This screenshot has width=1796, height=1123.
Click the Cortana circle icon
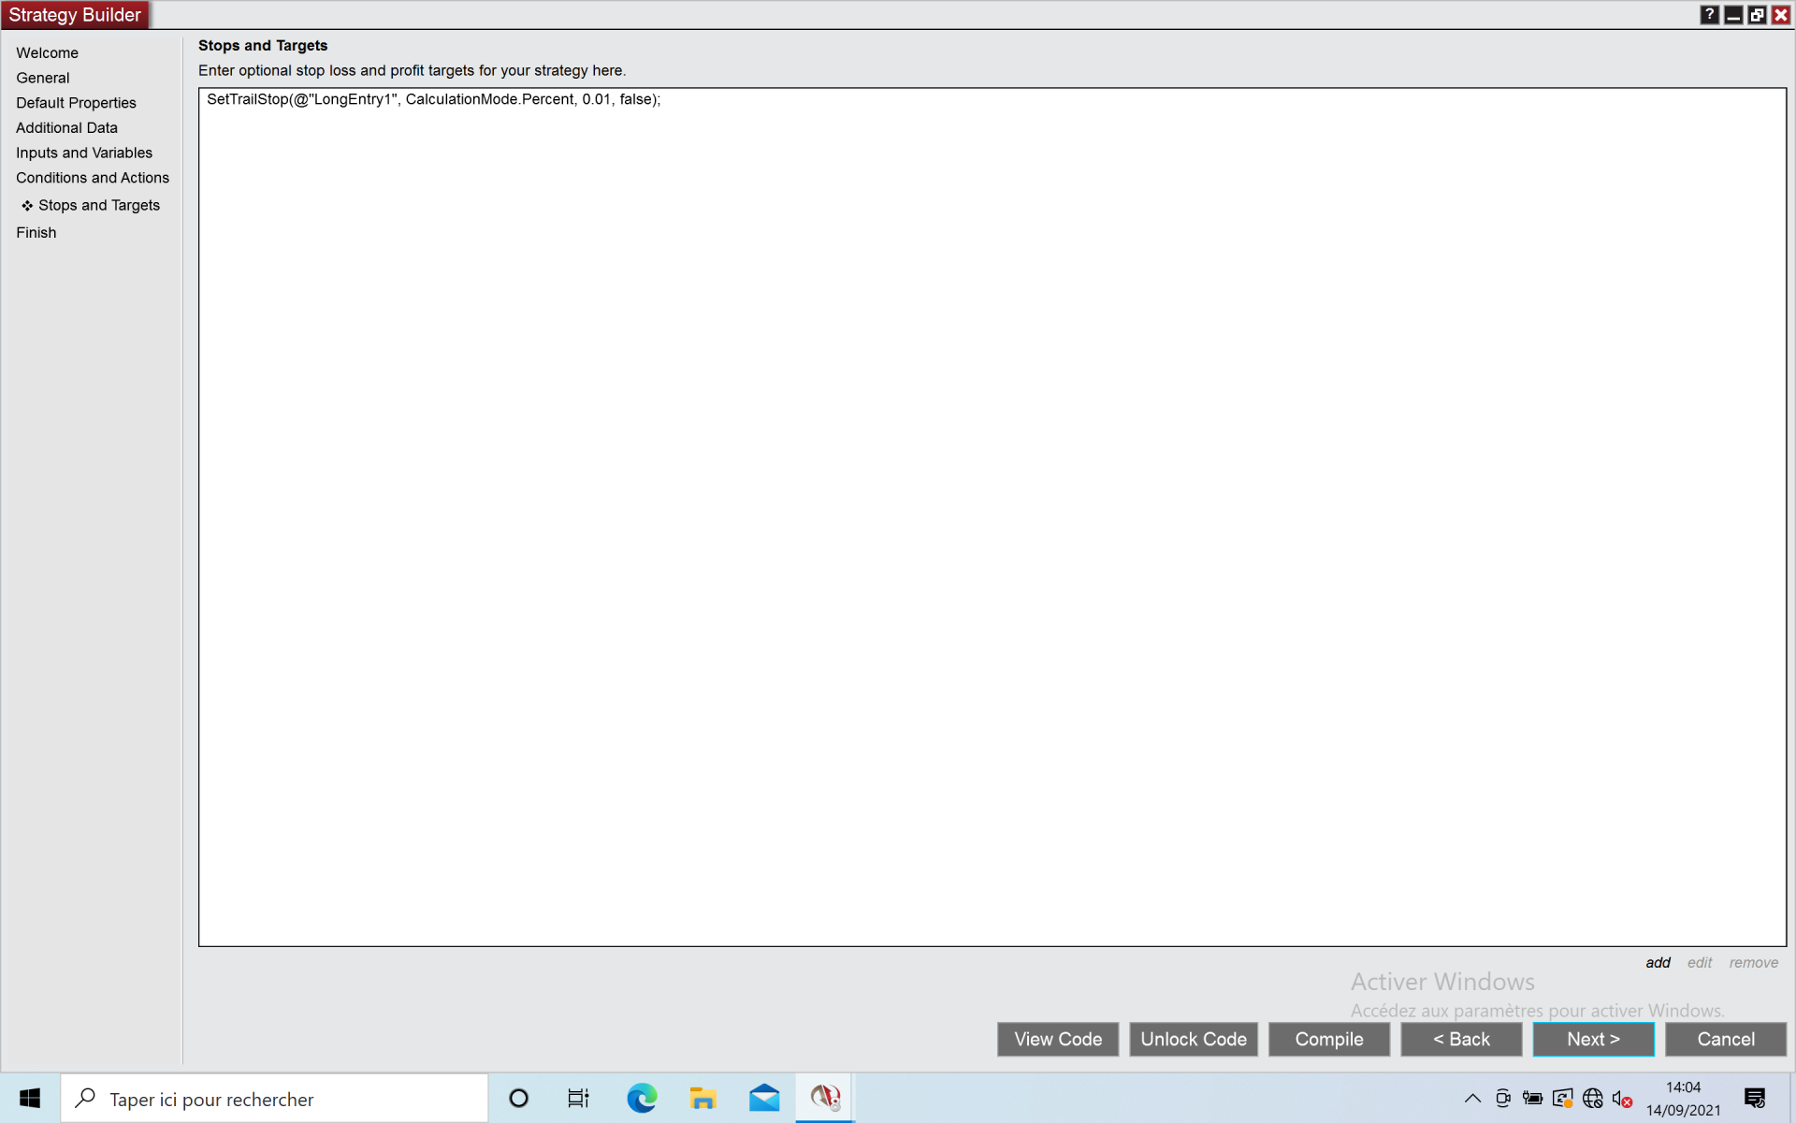click(518, 1098)
